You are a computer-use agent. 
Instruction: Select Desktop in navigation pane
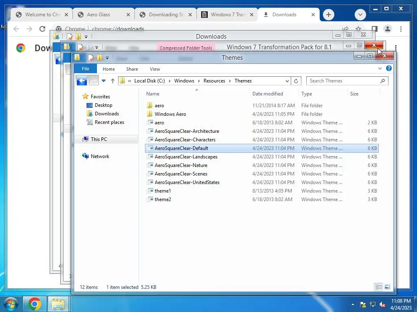click(103, 105)
